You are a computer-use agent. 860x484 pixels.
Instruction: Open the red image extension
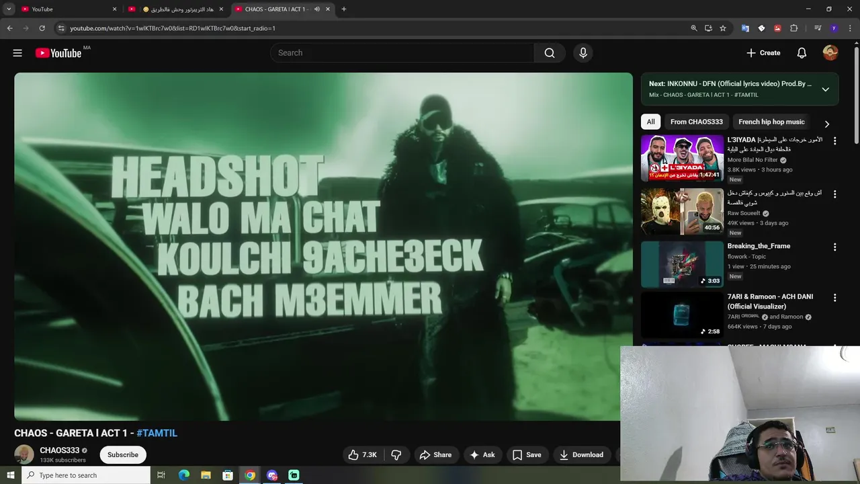point(777,28)
